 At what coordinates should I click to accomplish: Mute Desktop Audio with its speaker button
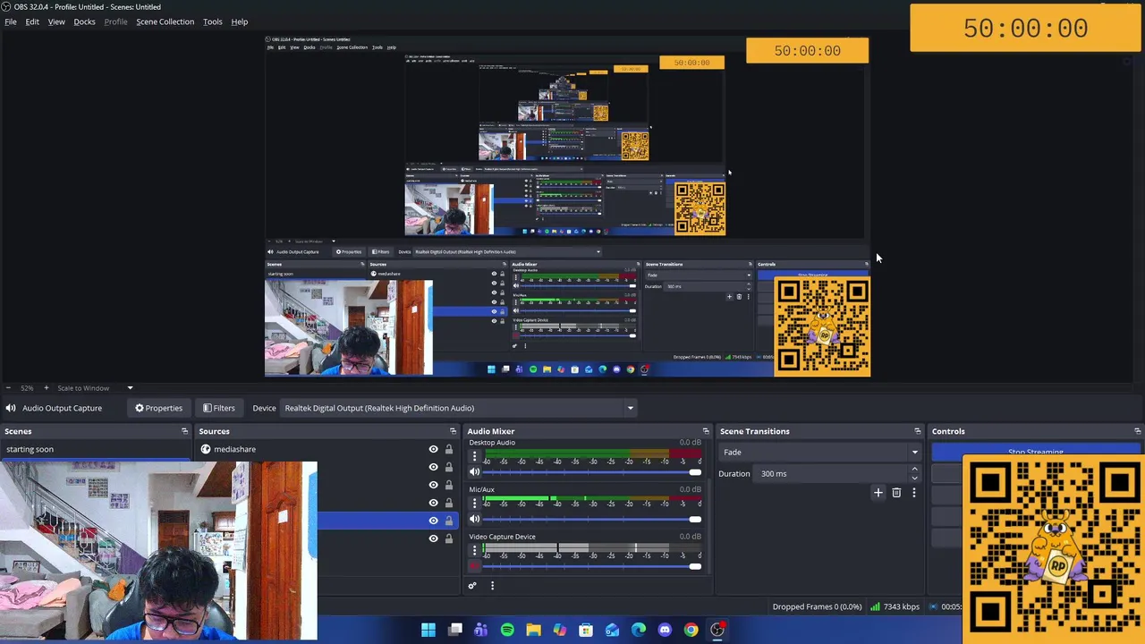coord(475,472)
